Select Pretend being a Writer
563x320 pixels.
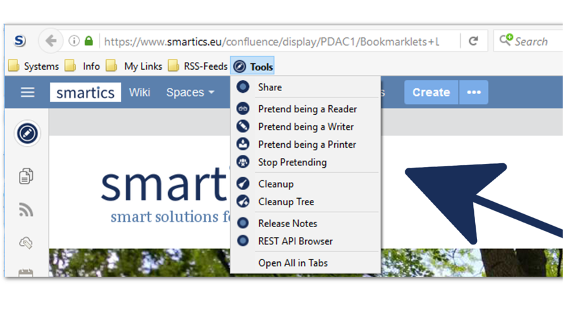(x=305, y=127)
